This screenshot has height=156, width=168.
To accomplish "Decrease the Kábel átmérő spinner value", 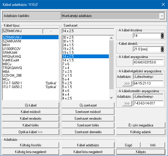I will coord(162,51).
